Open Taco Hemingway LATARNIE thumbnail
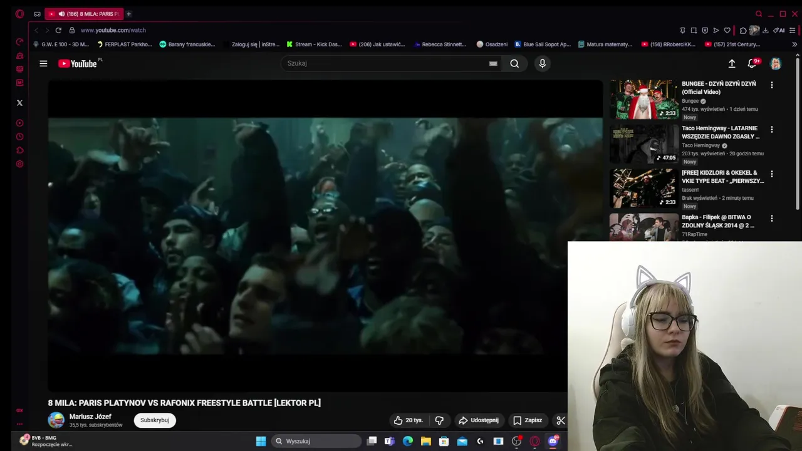The width and height of the screenshot is (802, 451). tap(643, 143)
